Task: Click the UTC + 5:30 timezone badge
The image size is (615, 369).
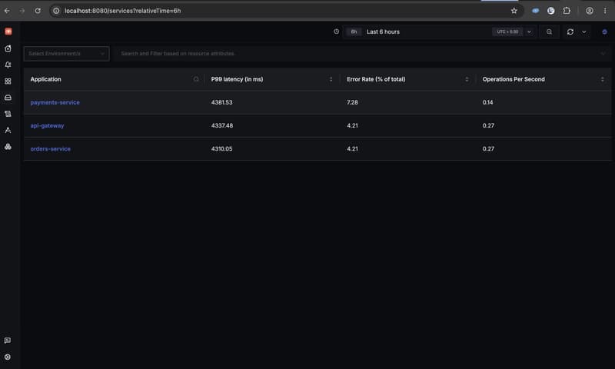Action: point(507,32)
